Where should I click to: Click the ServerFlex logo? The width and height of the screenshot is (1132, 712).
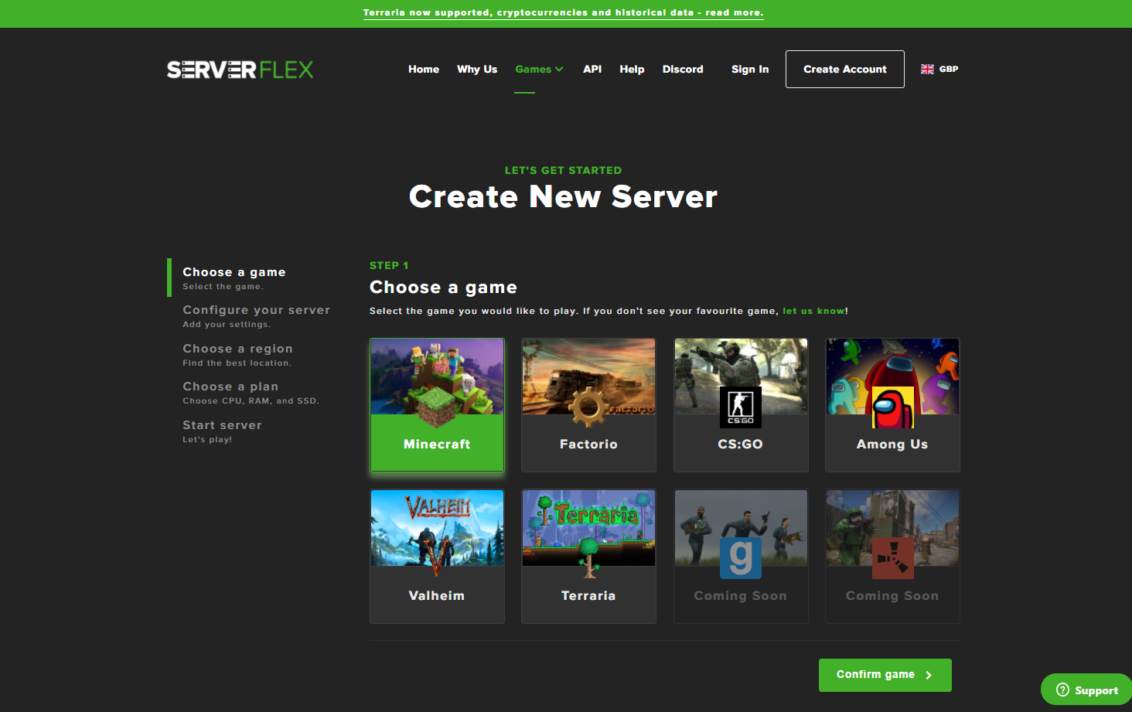(240, 70)
